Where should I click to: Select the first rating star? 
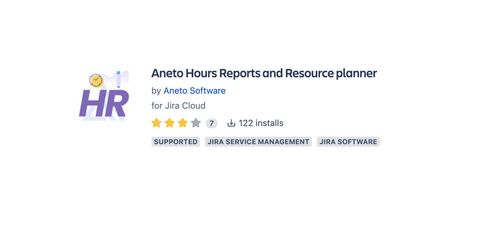156,123
